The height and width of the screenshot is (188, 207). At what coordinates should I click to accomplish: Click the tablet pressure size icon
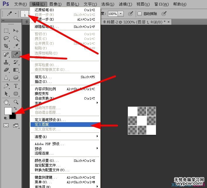point(164,14)
